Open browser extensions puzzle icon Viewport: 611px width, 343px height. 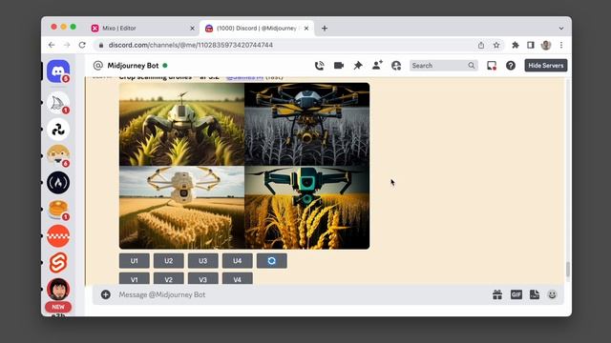point(516,45)
